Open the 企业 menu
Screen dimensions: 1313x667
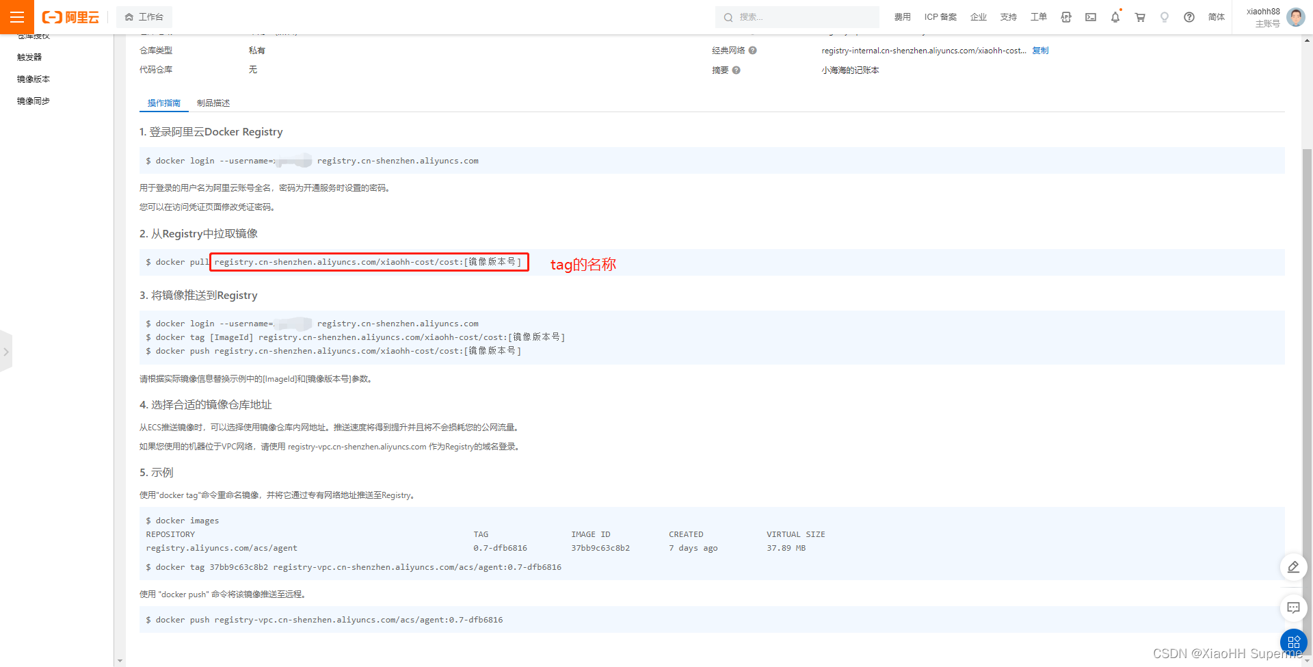tap(979, 17)
